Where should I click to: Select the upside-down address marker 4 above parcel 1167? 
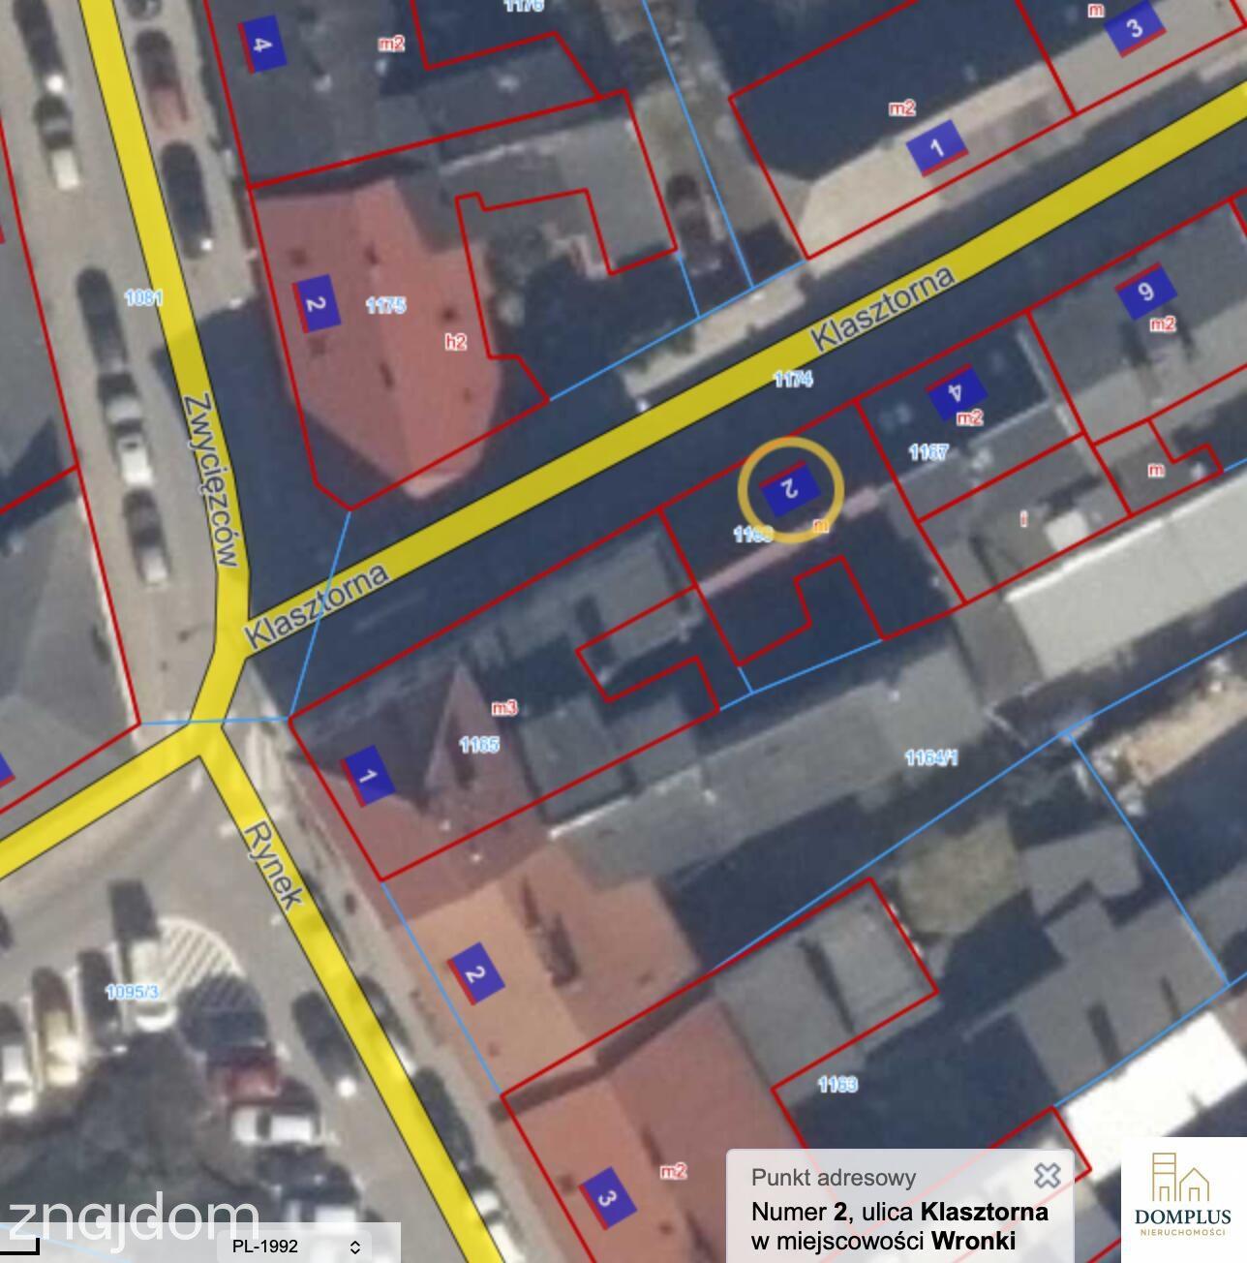pos(957,392)
